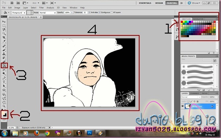
Task: Open the CS Live button
Action: tap(194, 3)
